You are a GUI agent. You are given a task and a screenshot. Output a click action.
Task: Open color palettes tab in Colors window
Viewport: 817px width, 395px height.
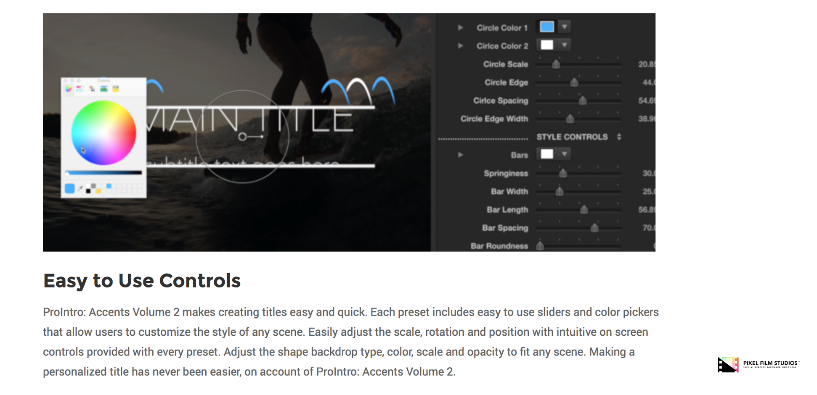click(x=92, y=89)
